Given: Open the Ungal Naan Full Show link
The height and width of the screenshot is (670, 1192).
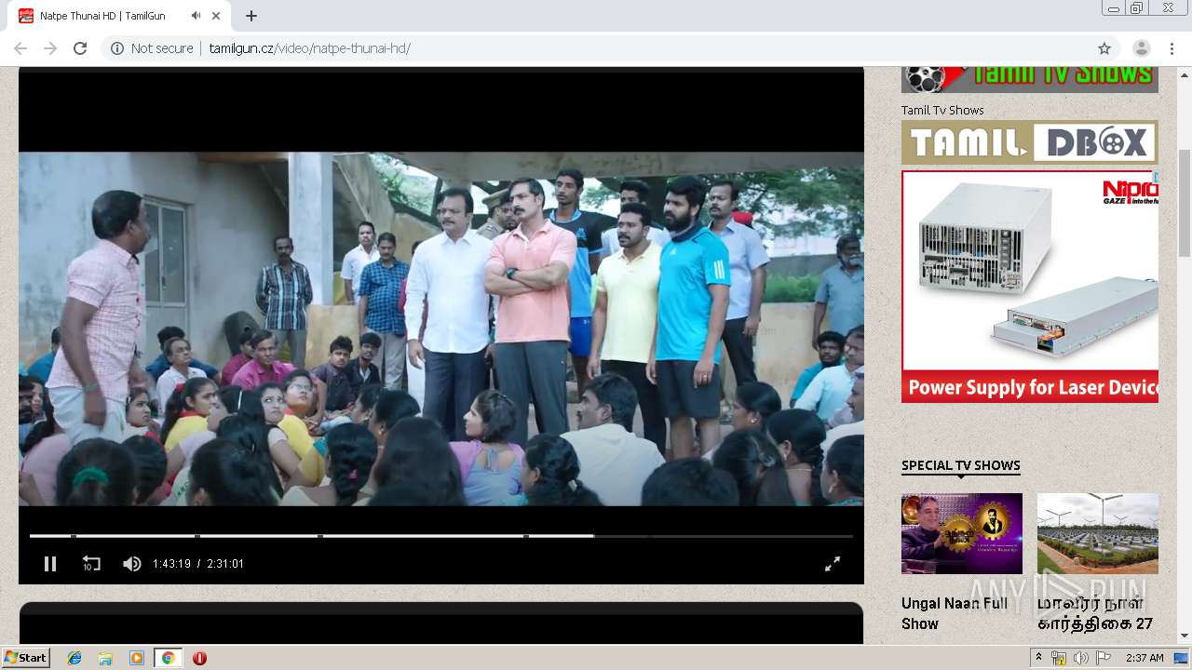Looking at the screenshot, I should tap(955, 613).
